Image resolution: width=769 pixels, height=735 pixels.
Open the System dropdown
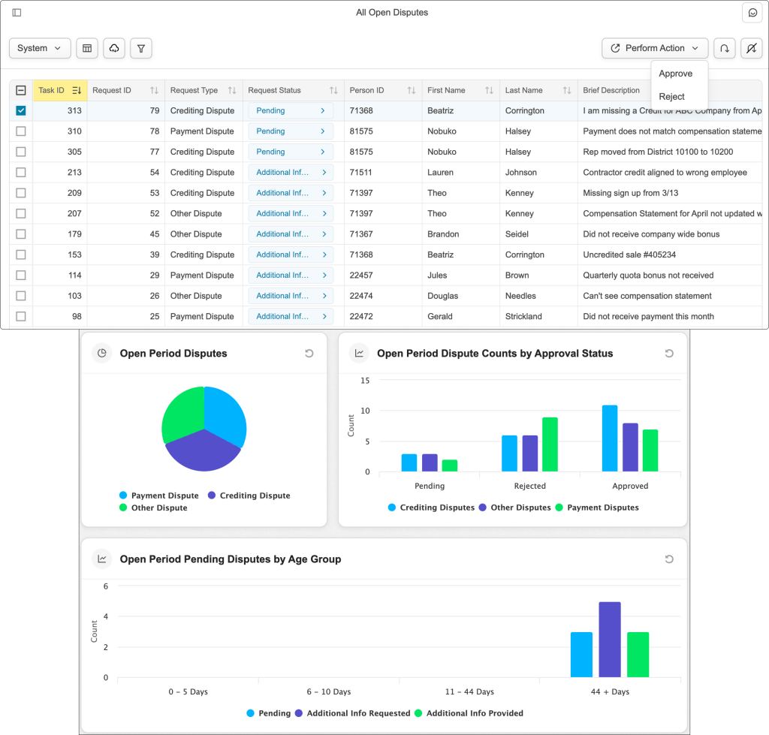(39, 48)
